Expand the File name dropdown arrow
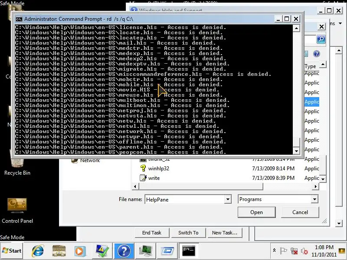The height and width of the screenshot is (260, 347). pos(228,199)
